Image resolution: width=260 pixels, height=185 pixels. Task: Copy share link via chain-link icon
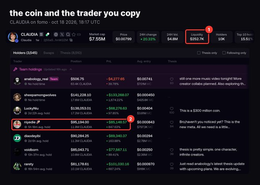tap(79, 34)
